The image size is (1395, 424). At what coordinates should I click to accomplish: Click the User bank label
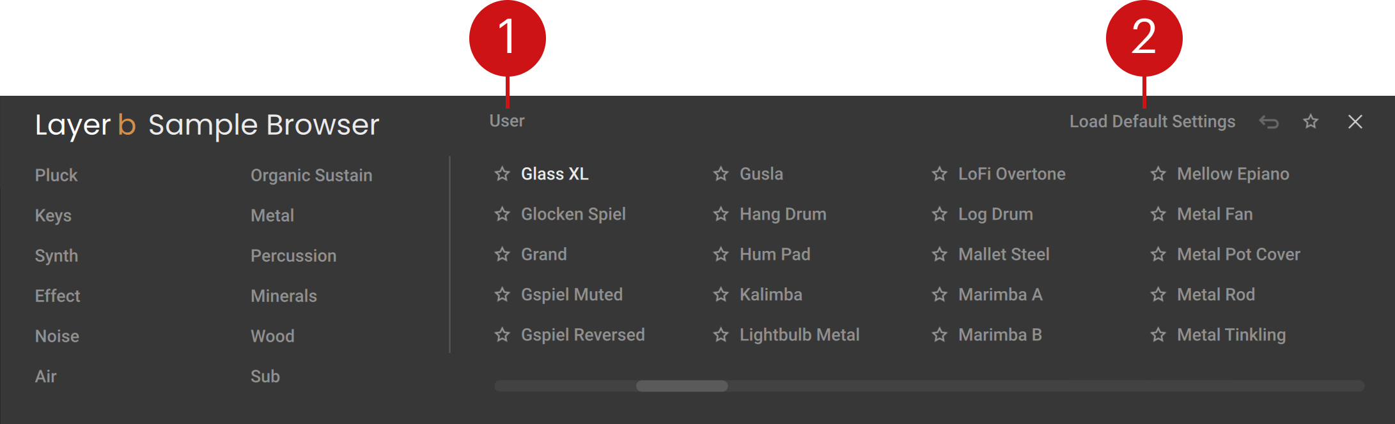[506, 121]
